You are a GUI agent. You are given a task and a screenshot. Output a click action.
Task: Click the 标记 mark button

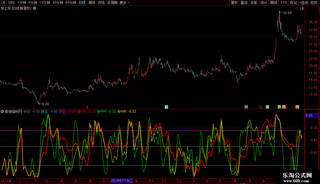coord(293,3)
